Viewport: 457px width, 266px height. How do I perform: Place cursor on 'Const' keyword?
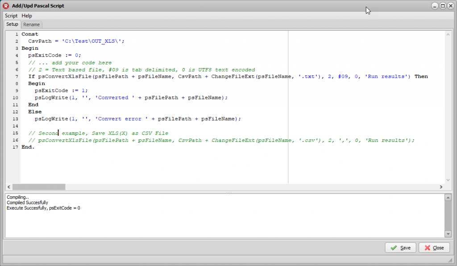30,34
